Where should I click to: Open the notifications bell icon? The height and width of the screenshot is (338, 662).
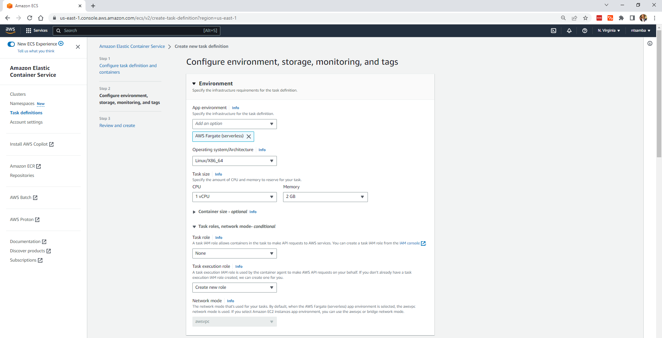click(x=569, y=31)
